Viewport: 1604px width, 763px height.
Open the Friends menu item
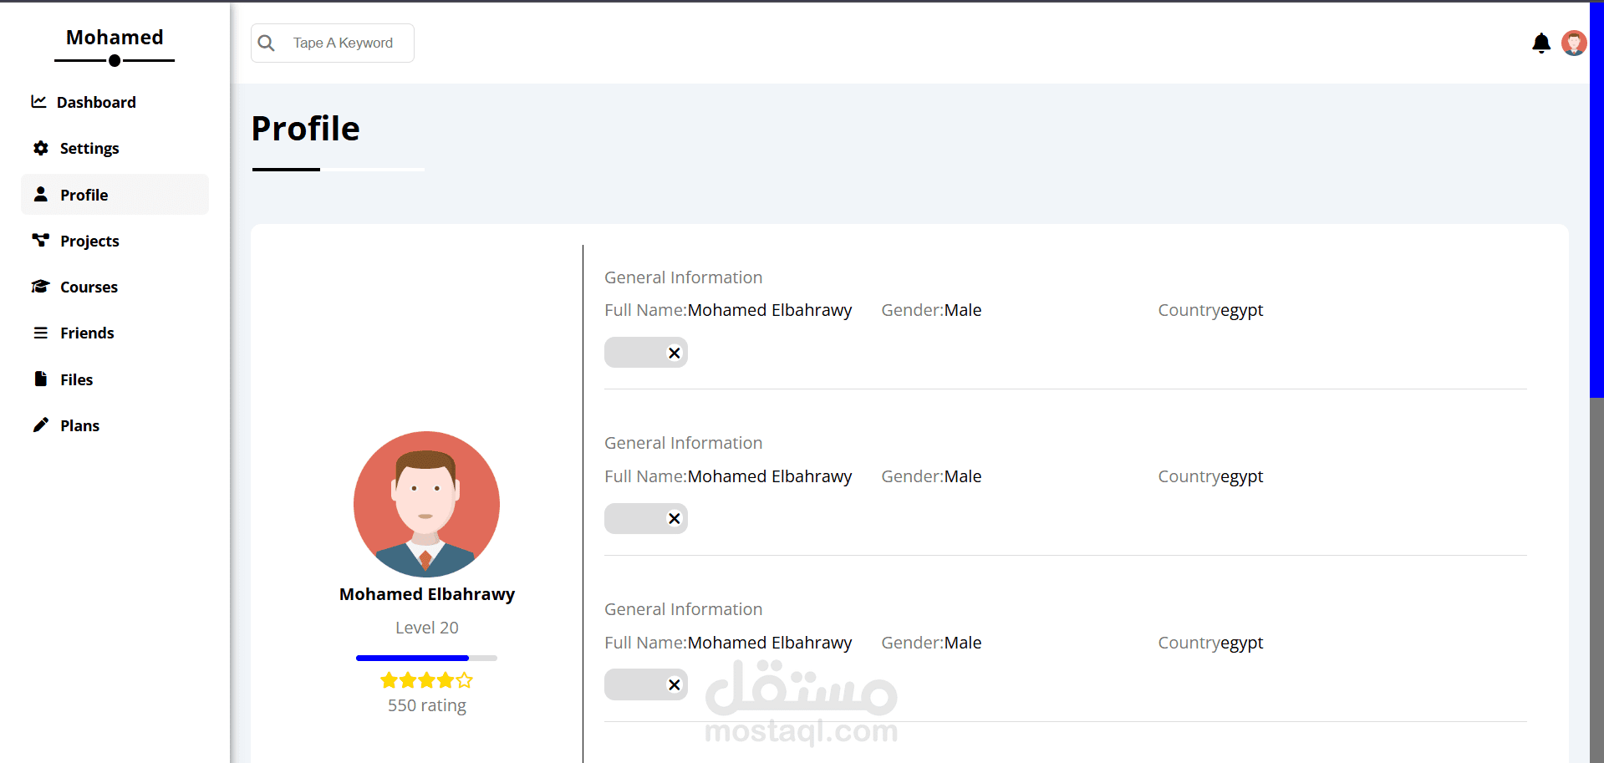[x=115, y=333]
